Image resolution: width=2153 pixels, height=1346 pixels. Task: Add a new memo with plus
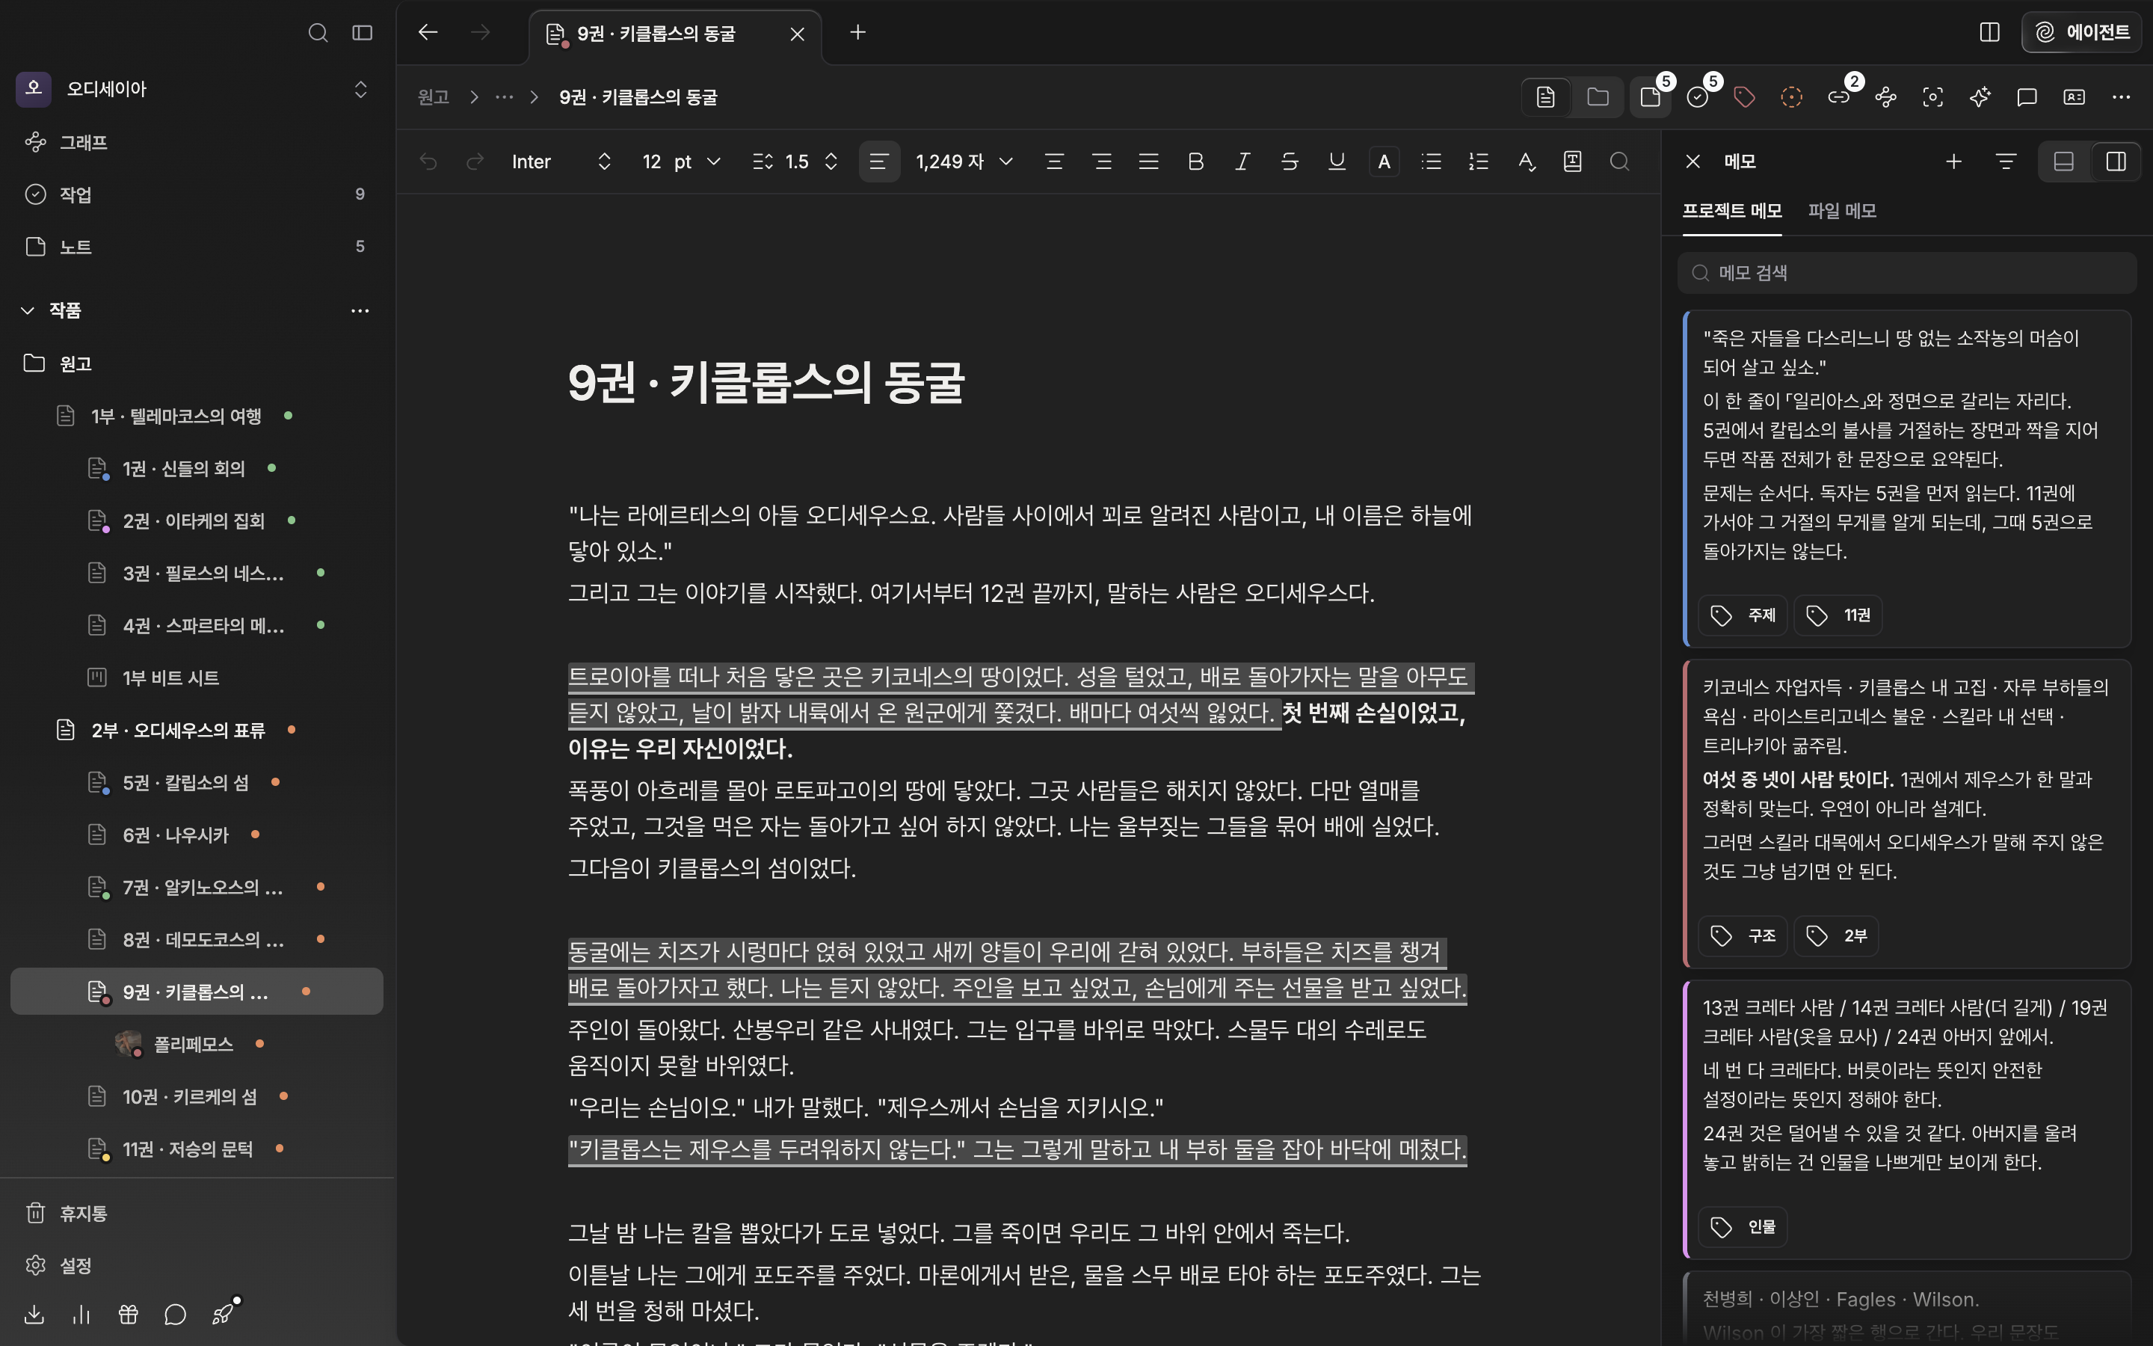1953,161
